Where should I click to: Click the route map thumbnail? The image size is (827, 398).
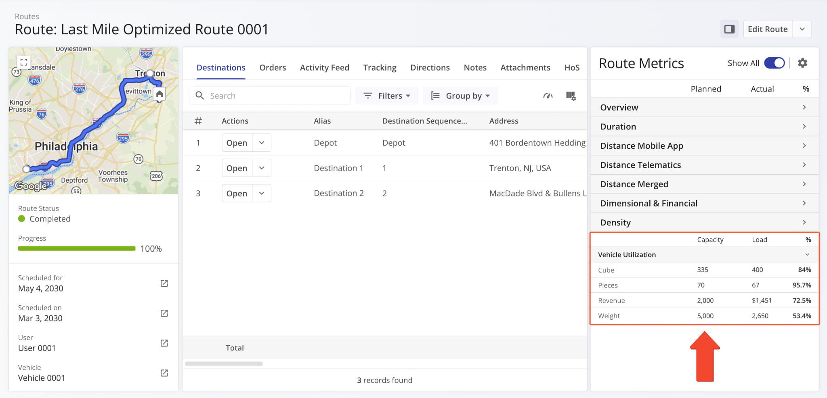93,121
